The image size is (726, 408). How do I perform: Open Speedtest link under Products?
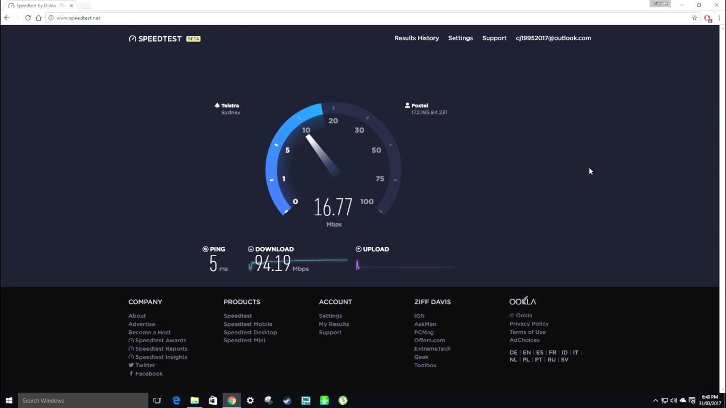238,316
